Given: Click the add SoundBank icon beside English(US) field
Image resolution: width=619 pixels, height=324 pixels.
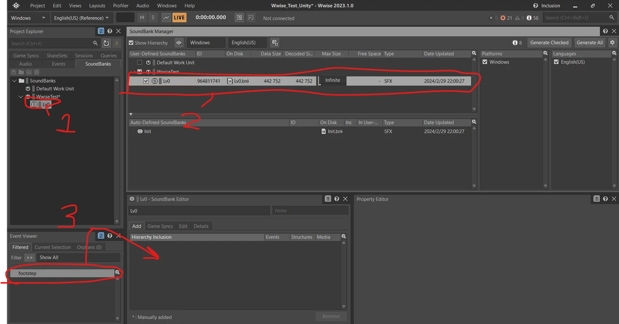Looking at the screenshot, I should (x=275, y=43).
